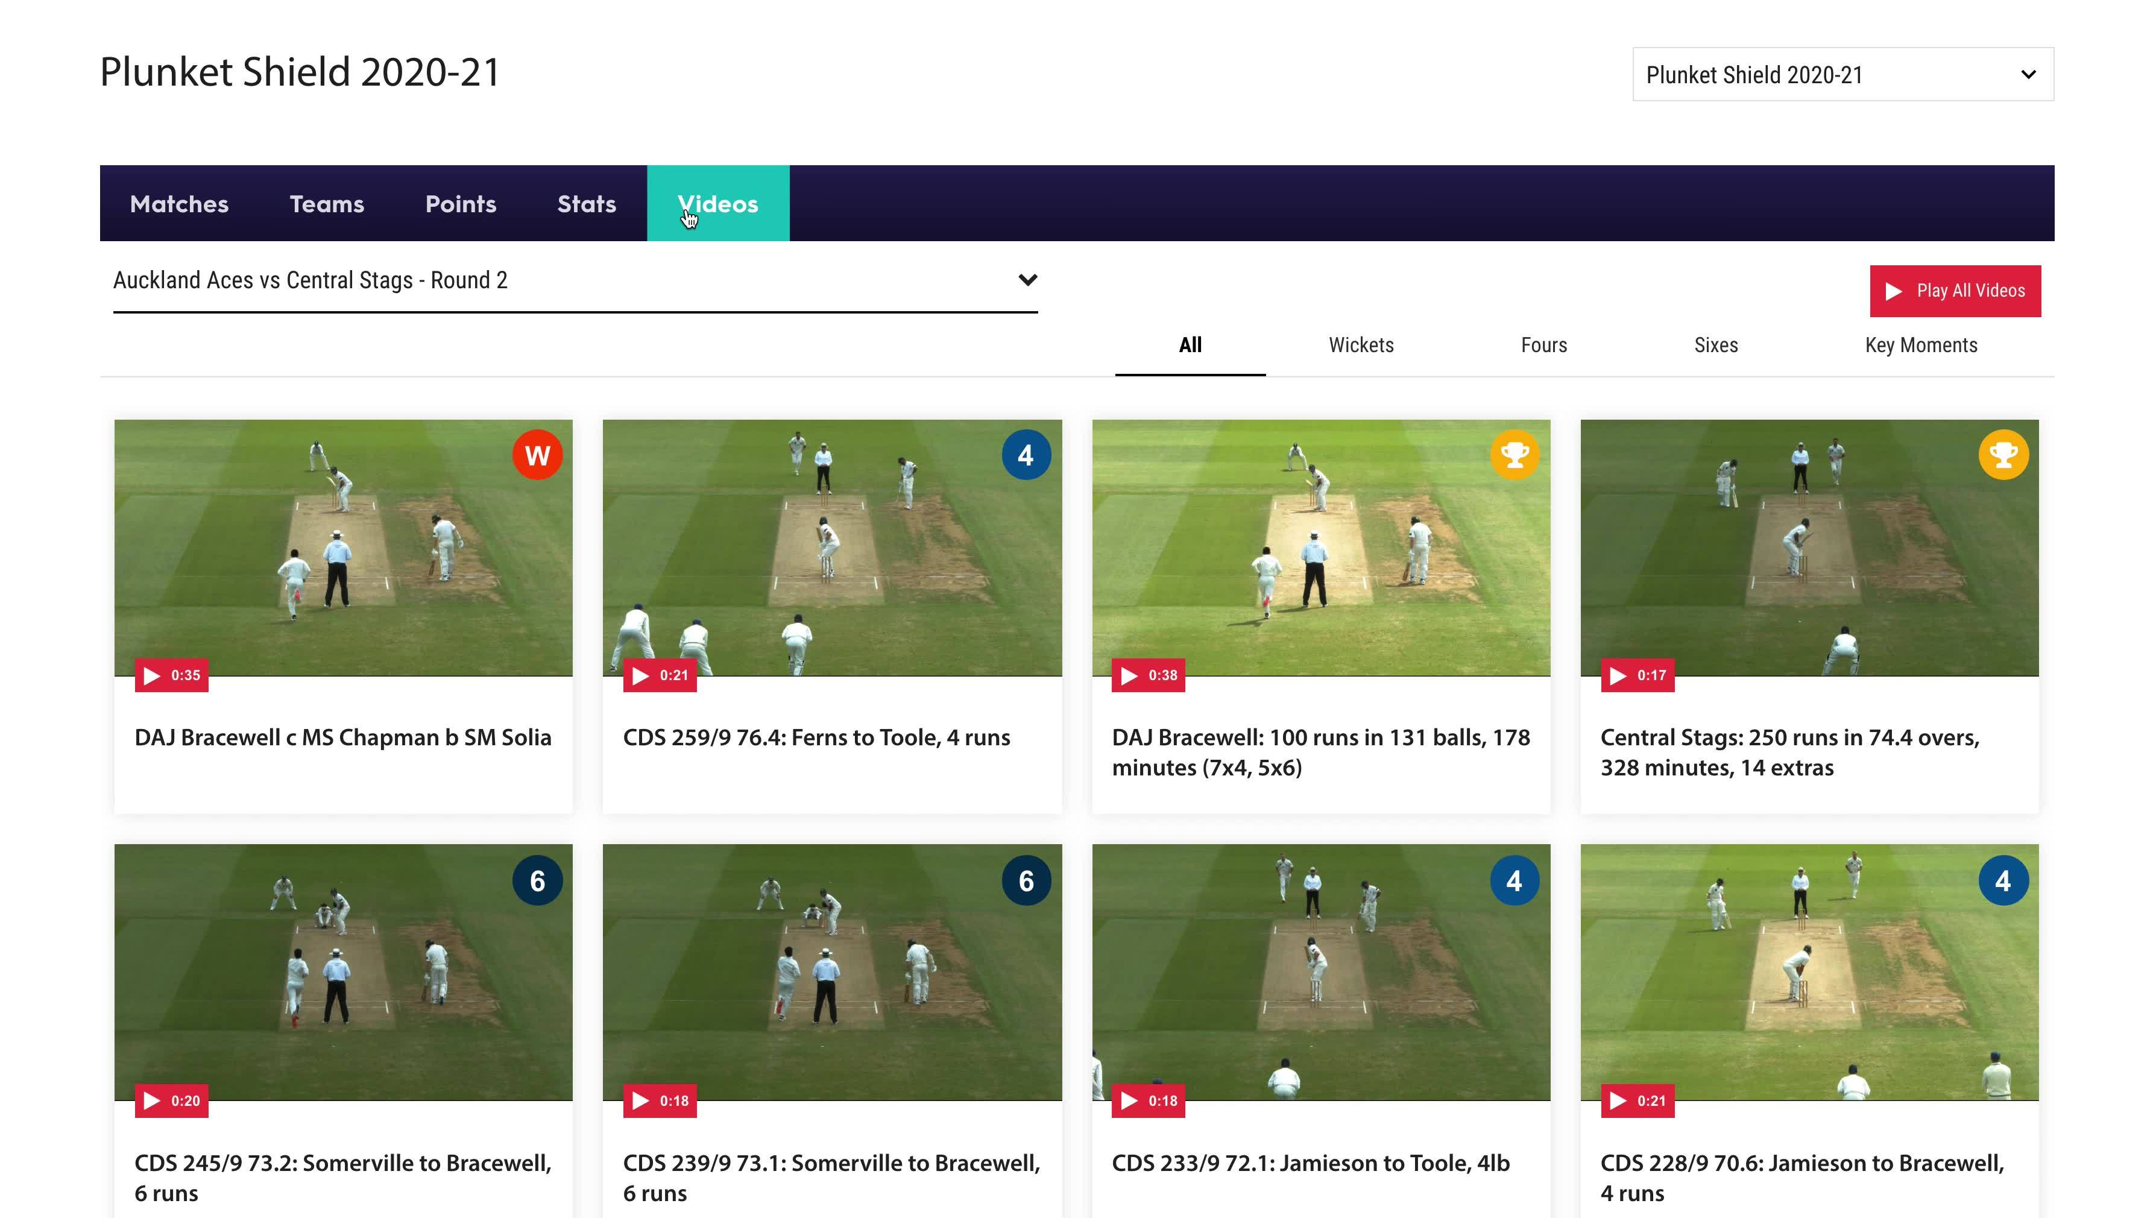The image size is (2156, 1218).
Task: Play the 0:38 Bracewell century clip
Action: 1149,675
